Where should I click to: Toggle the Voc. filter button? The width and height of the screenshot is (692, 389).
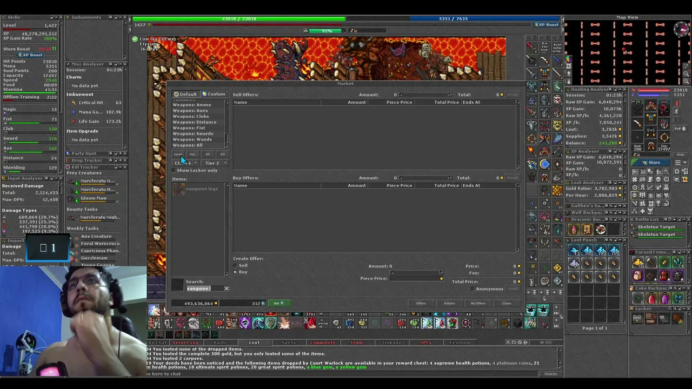point(192,155)
